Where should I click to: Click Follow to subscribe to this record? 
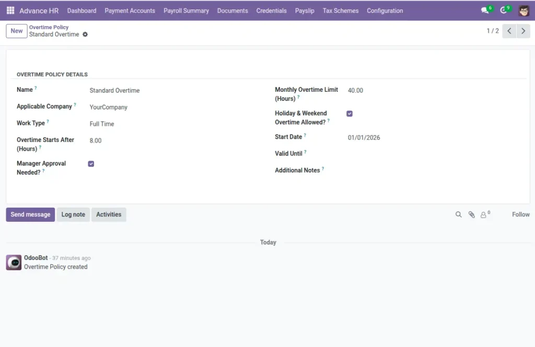(x=521, y=214)
